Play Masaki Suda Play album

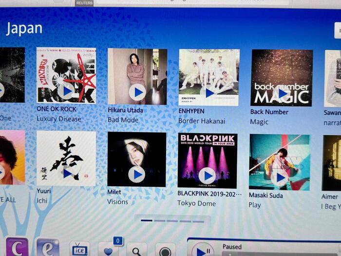[x=279, y=177]
